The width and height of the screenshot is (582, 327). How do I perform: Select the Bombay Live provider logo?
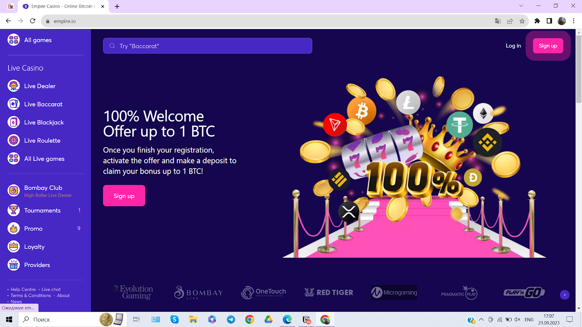[x=198, y=292]
